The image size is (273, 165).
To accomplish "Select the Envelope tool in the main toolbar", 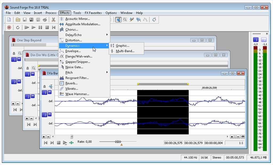I will tap(145, 19).
